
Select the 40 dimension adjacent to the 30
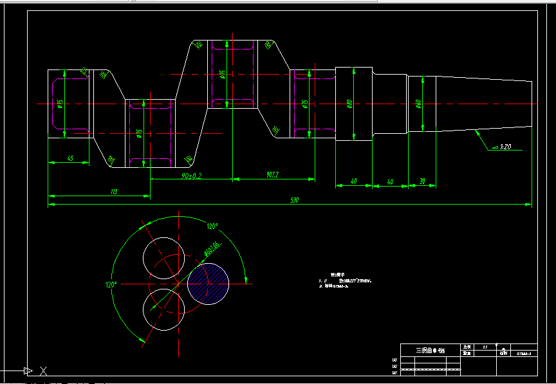pos(390,181)
